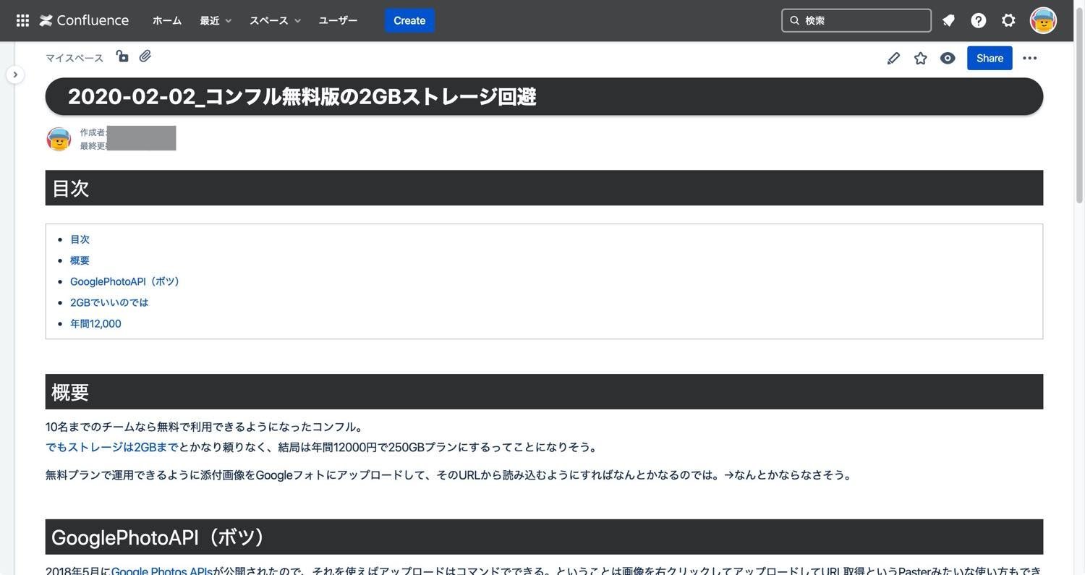Open the 最近 dropdown menu
This screenshot has height=575, width=1085.
point(216,20)
